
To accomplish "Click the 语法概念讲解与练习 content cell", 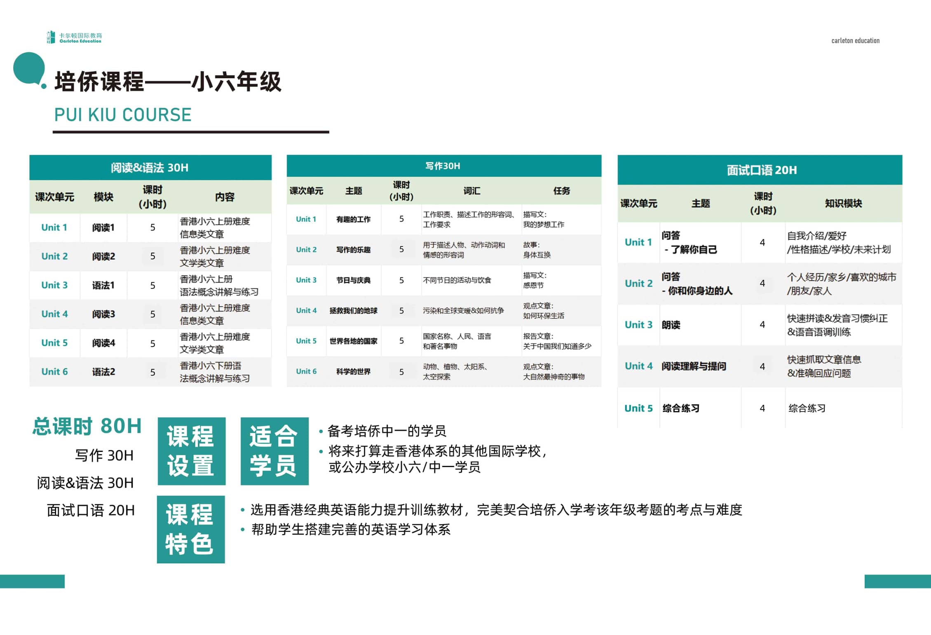I will point(225,285).
